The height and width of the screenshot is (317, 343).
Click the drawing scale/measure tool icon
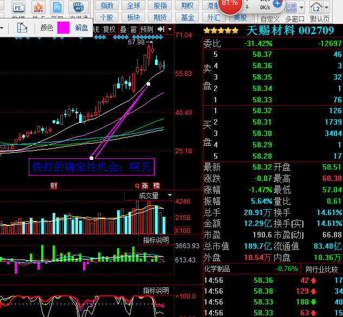pos(22,28)
